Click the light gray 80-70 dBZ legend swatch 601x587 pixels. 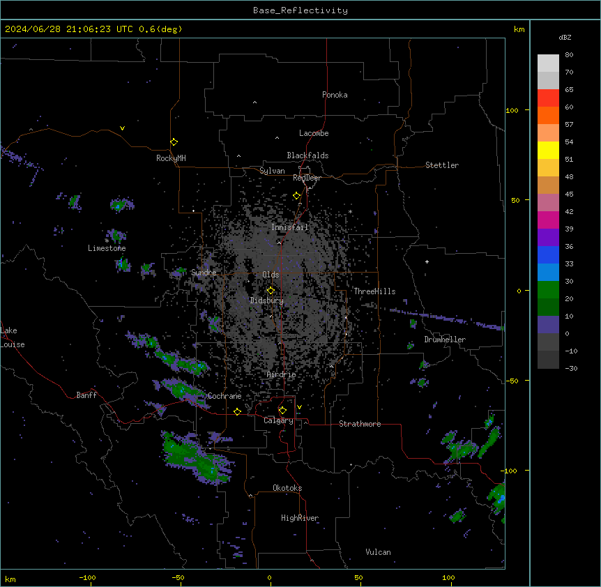pyautogui.click(x=548, y=63)
